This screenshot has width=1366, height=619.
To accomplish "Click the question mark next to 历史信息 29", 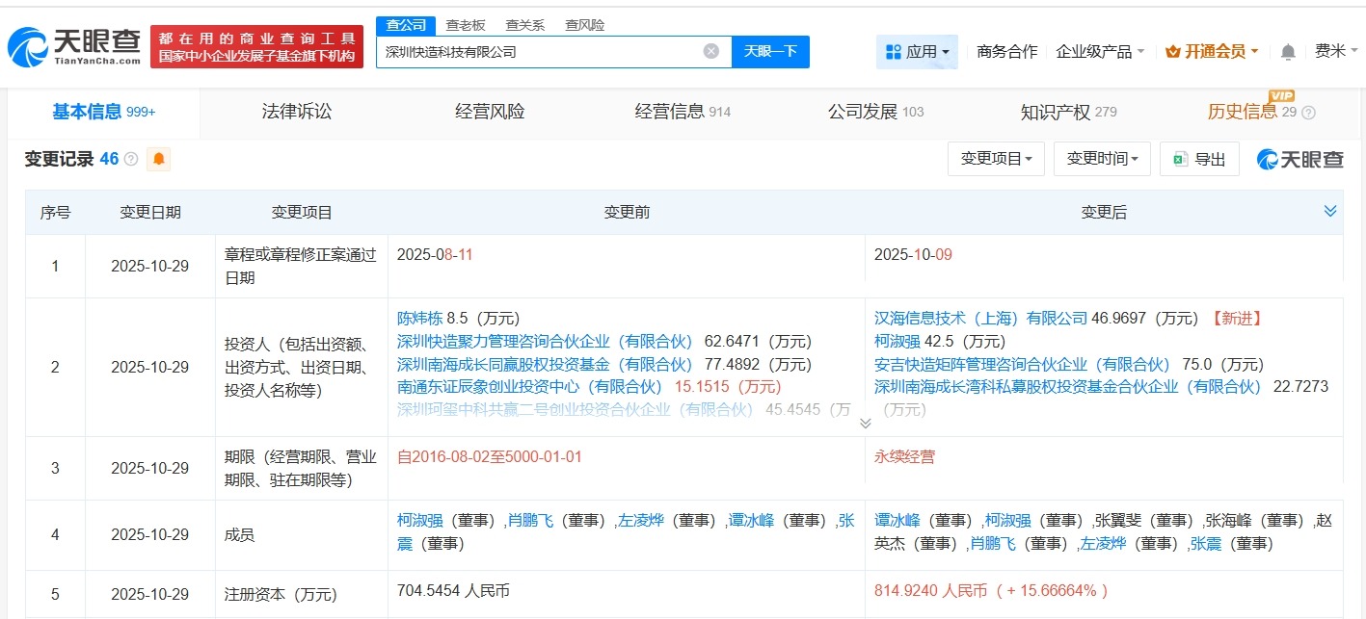I will [1307, 112].
